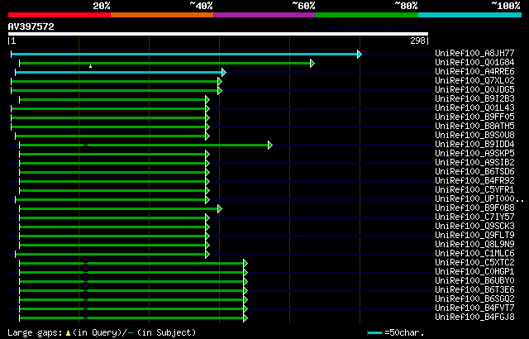Select the UniRef100_Q9SCK3 label
The width and height of the screenshot is (529, 339).
(x=474, y=227)
